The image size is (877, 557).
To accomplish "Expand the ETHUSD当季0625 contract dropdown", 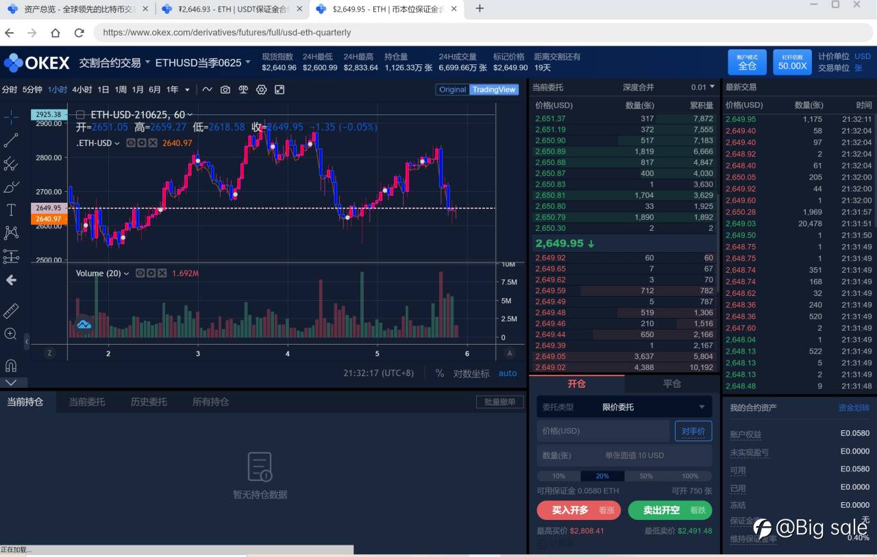I will [203, 62].
